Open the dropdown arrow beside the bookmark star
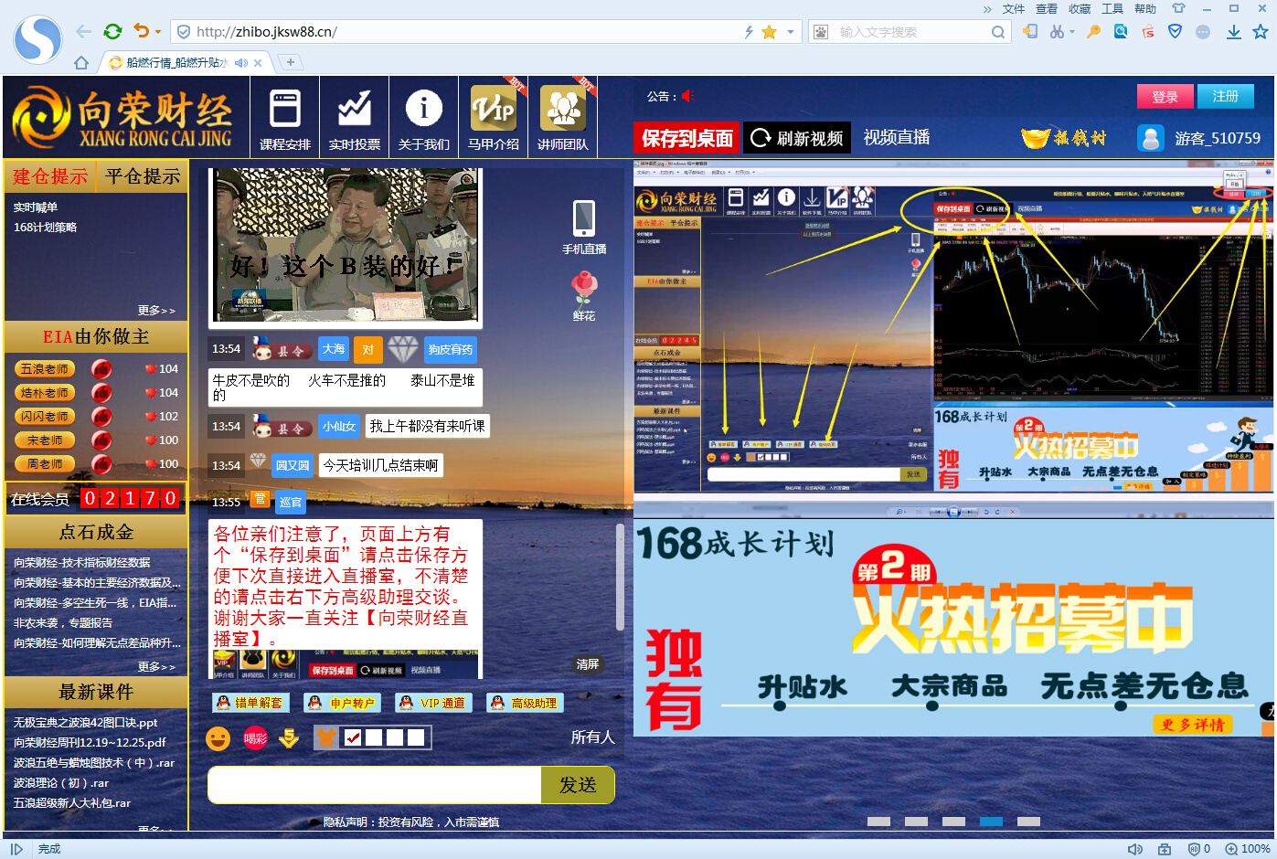 click(x=790, y=32)
